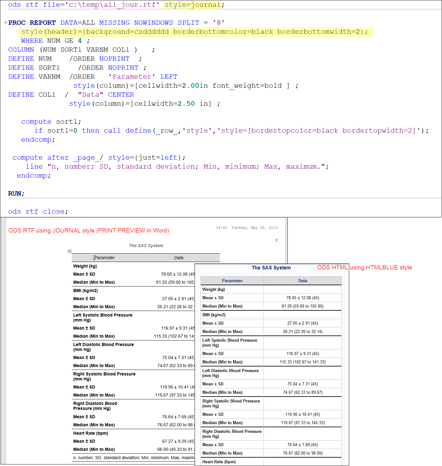
Task: Click the page number 1 in the preview
Action: tap(276, 240)
